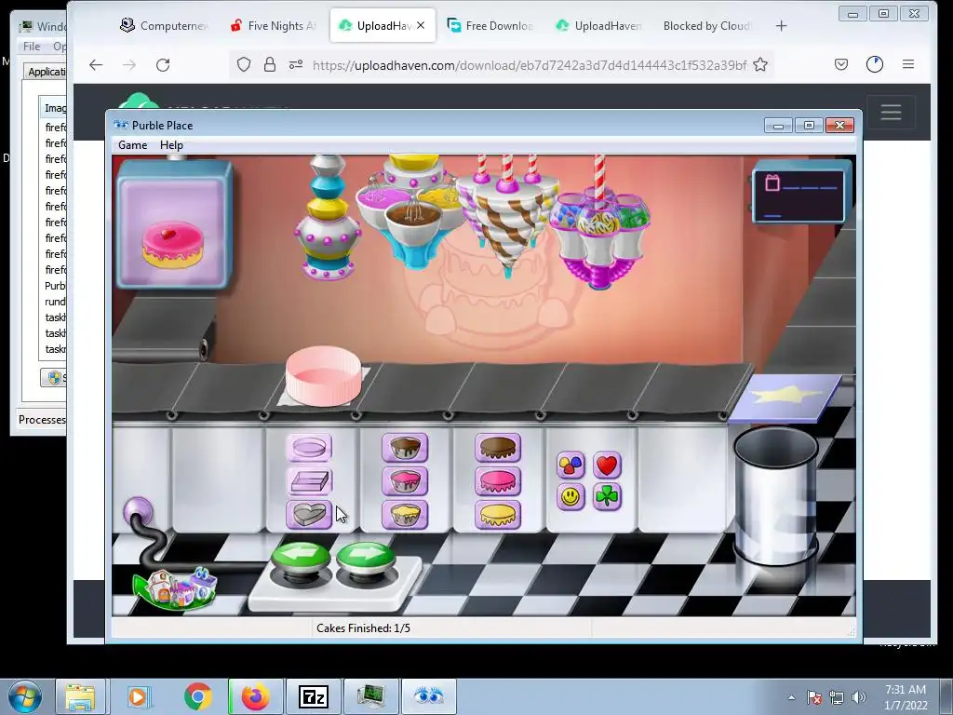Show site security padlock info

[x=270, y=64]
